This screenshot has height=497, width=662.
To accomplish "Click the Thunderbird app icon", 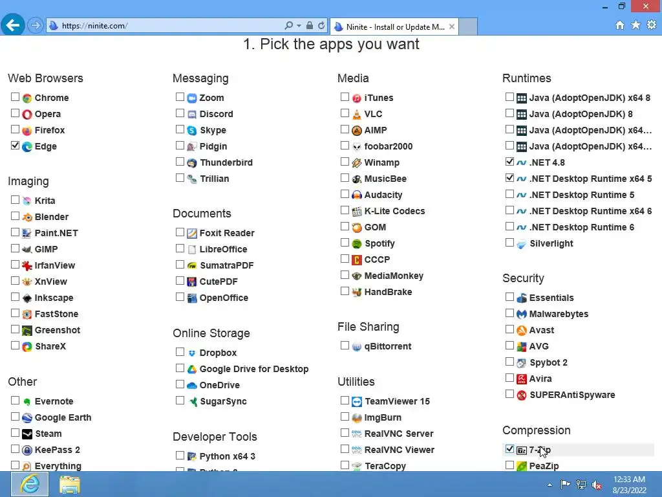I will pyautogui.click(x=191, y=162).
